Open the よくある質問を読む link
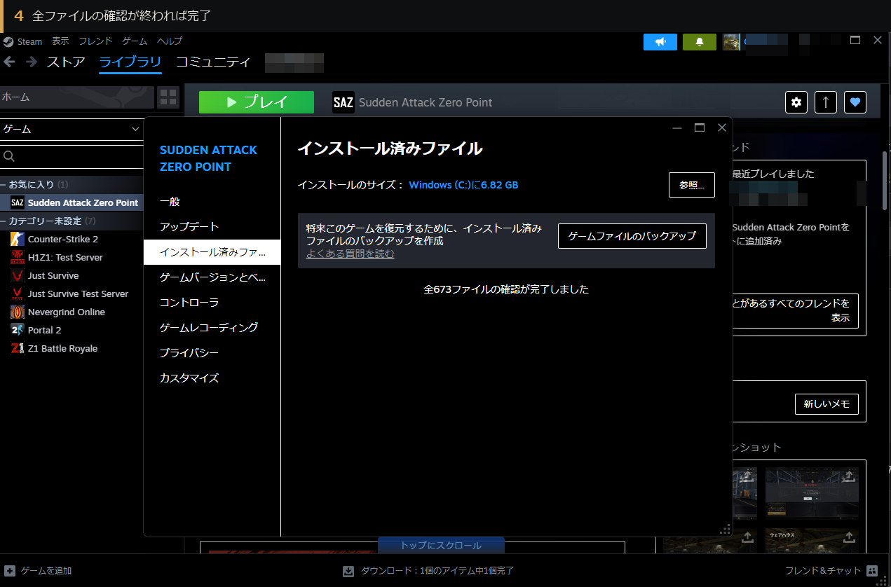The width and height of the screenshot is (891, 587). coord(351,254)
